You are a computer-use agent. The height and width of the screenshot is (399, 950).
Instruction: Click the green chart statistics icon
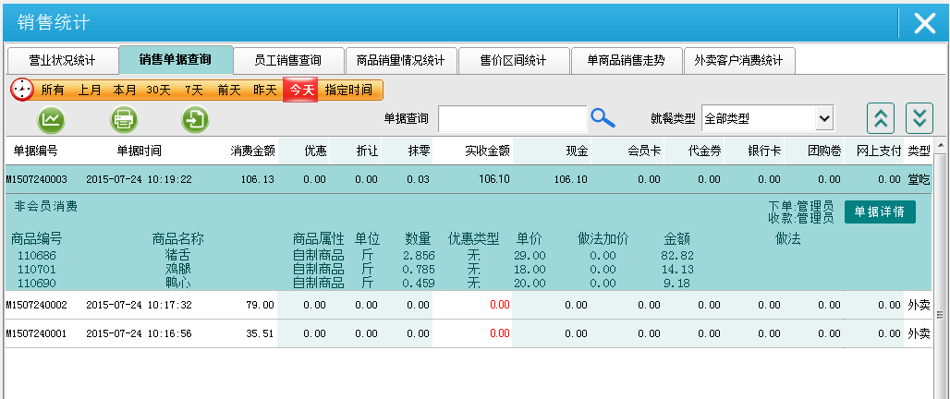tap(52, 119)
